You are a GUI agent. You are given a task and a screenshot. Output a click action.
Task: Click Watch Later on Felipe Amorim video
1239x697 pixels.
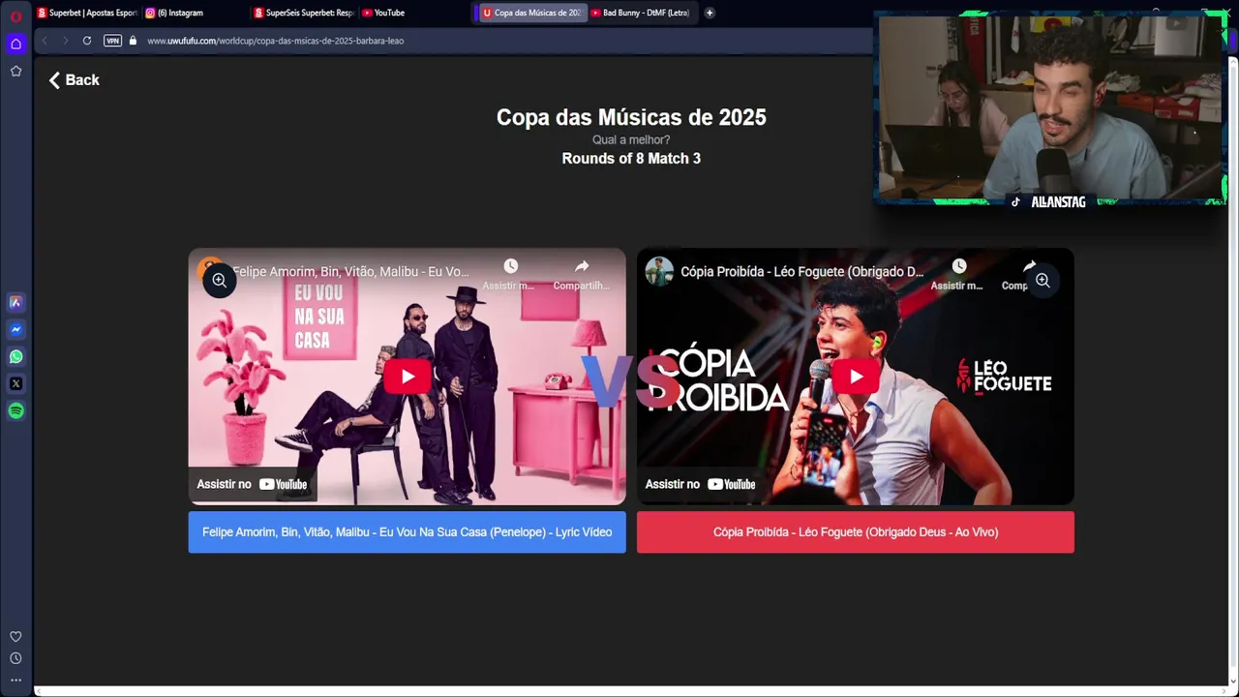coord(510,274)
